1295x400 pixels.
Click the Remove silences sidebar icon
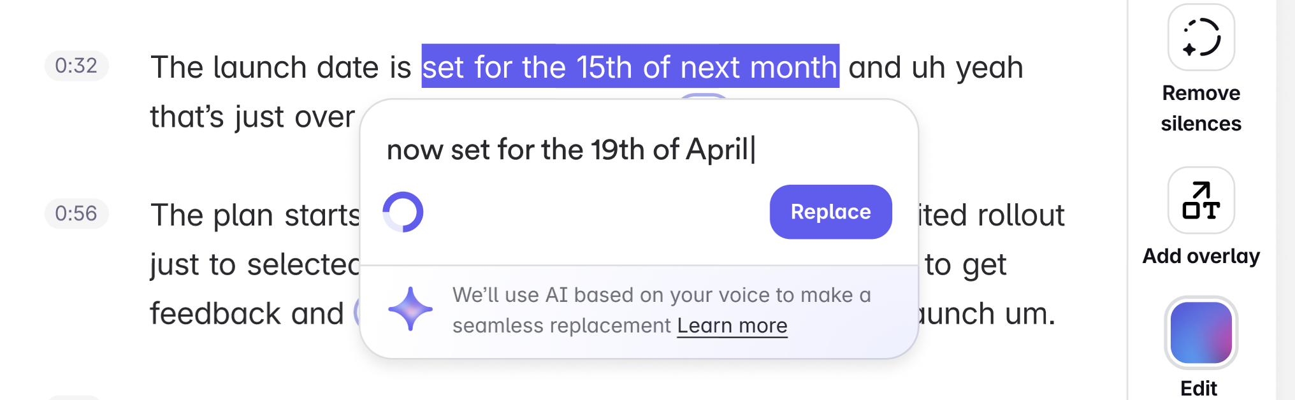coord(1201,38)
